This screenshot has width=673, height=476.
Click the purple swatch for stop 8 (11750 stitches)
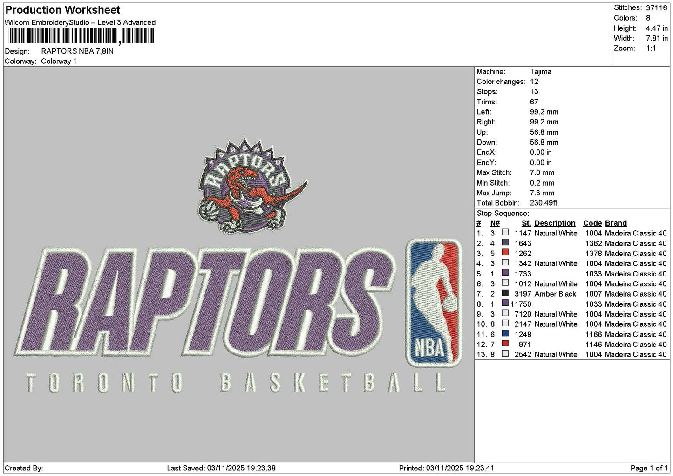pyautogui.click(x=505, y=303)
